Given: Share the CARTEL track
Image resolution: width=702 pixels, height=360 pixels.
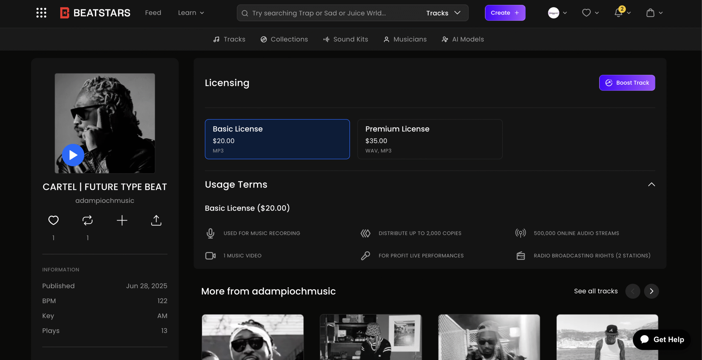Looking at the screenshot, I should click(156, 220).
